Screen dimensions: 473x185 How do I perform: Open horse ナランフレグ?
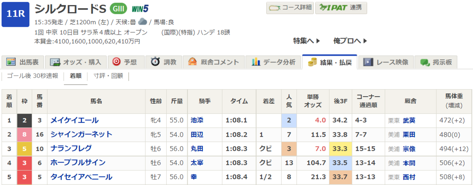click(x=71, y=148)
